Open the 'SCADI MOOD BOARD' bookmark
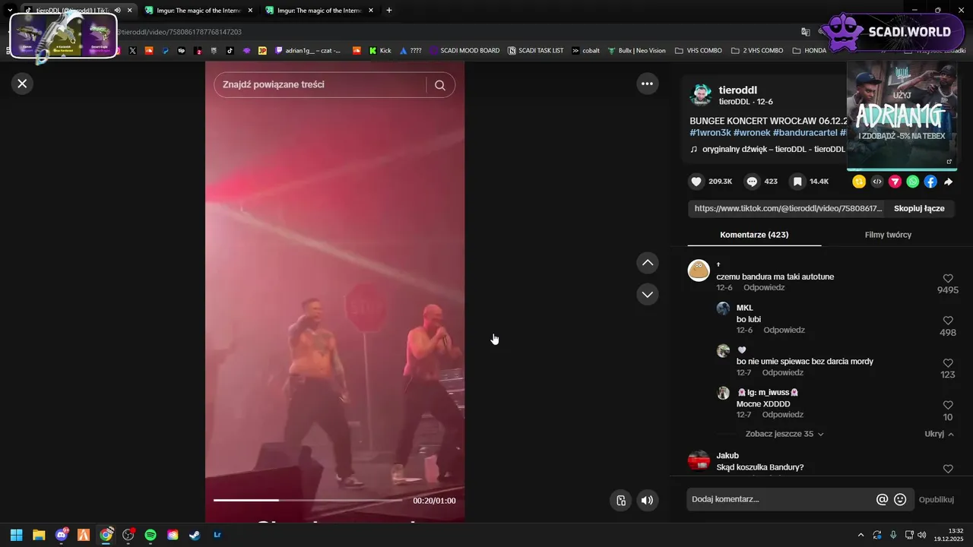Viewport: 973px width, 547px height. (464, 51)
